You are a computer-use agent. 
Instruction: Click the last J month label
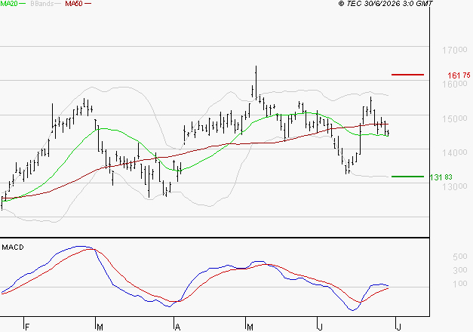(399, 327)
